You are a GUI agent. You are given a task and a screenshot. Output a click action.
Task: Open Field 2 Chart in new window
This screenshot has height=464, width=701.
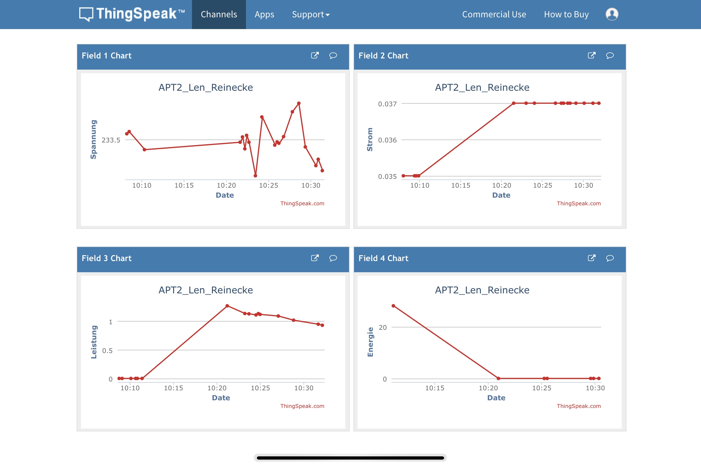coord(591,55)
